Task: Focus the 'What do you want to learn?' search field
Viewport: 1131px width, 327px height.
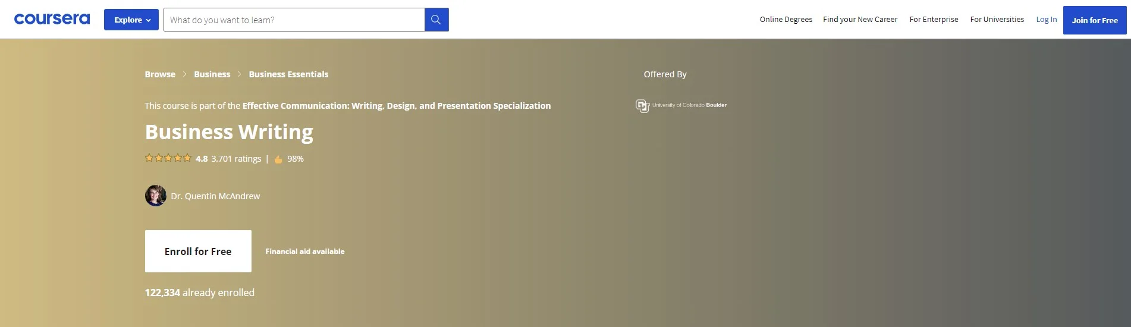Action: pos(294,20)
